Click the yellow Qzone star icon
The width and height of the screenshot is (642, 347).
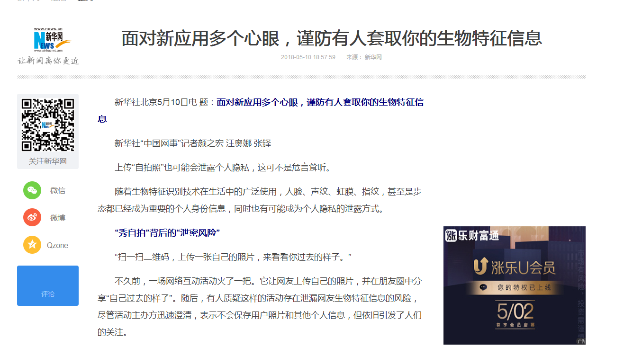point(32,245)
